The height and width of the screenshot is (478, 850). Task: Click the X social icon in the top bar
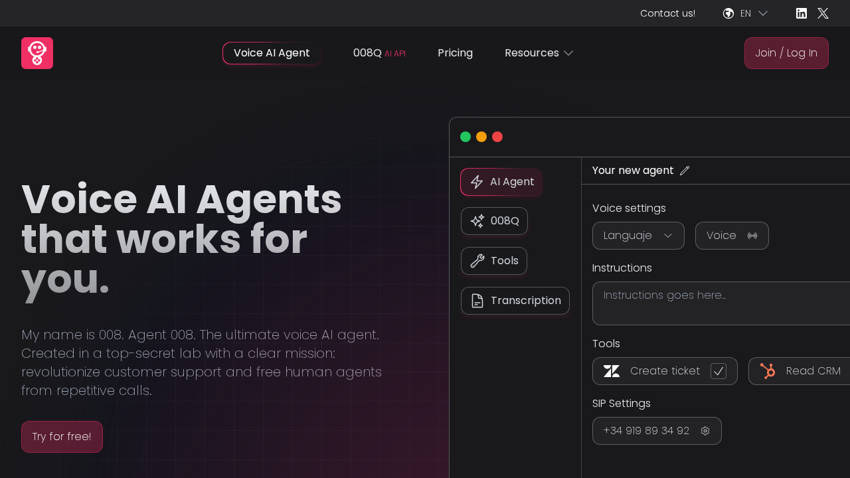coord(823,13)
